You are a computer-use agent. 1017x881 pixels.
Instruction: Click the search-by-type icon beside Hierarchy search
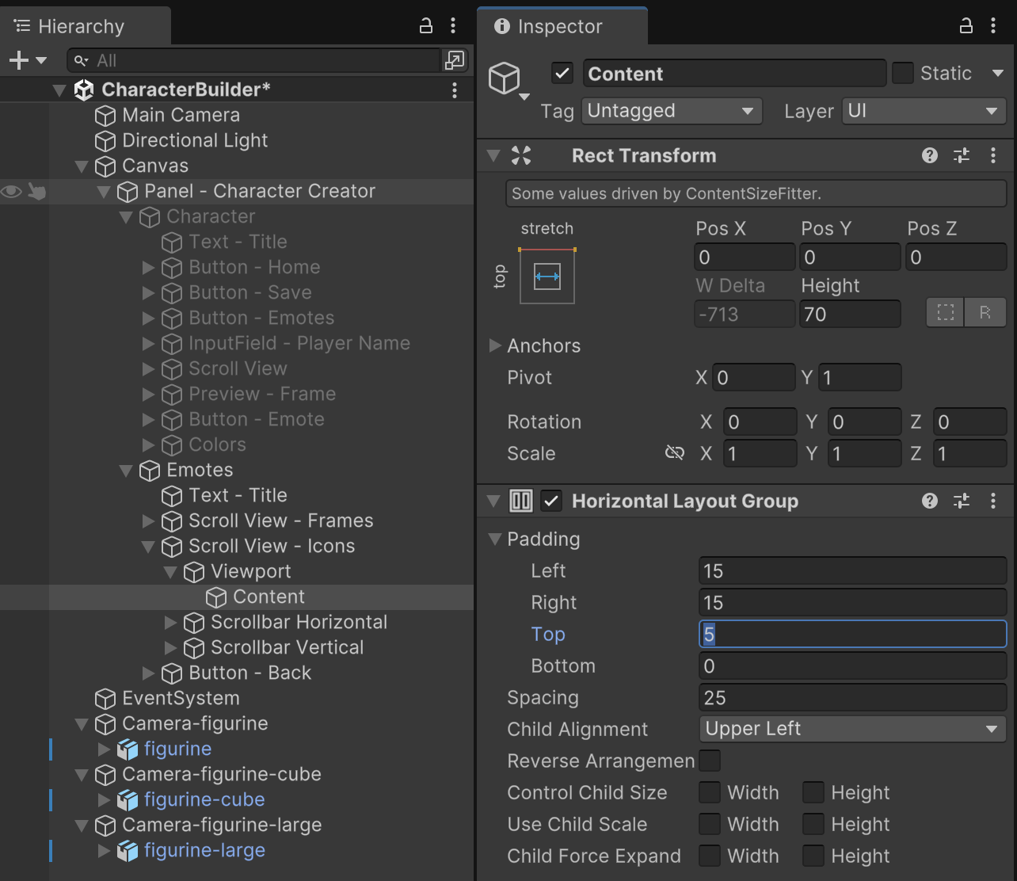tap(455, 60)
